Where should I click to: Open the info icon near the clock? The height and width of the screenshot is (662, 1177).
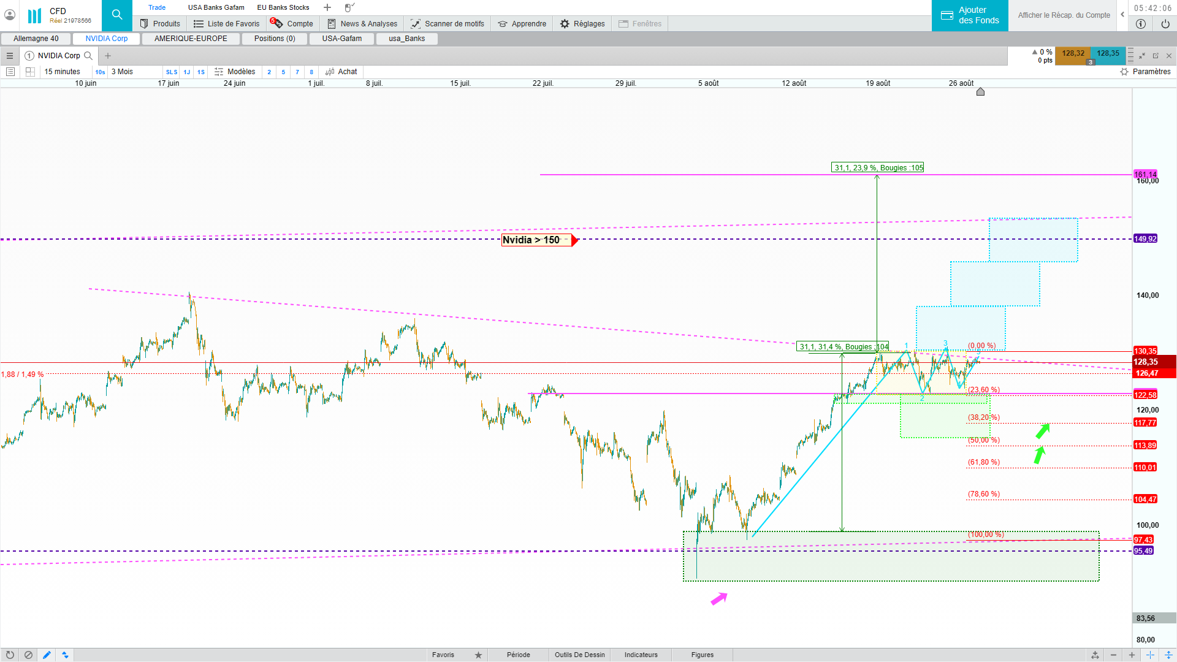1140,24
